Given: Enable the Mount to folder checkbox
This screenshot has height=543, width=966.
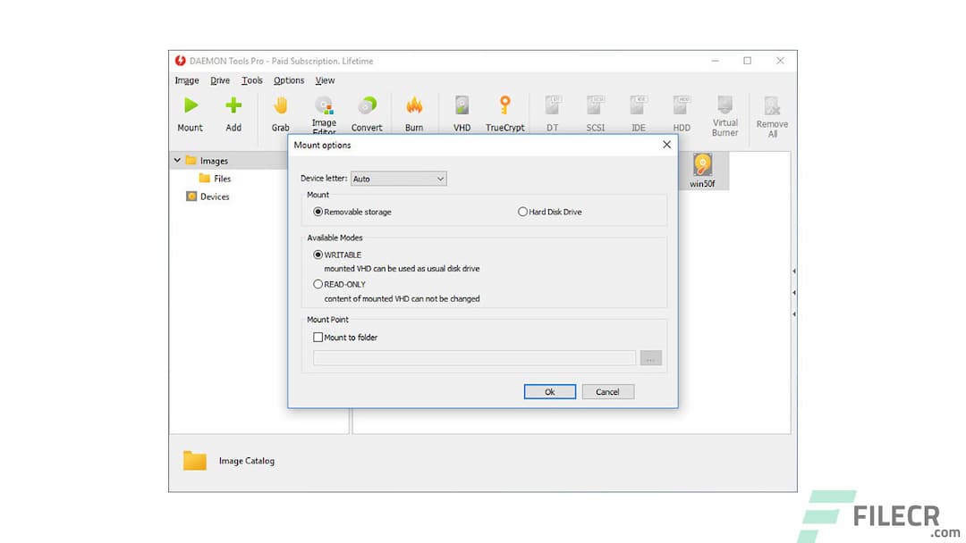Looking at the screenshot, I should (318, 337).
